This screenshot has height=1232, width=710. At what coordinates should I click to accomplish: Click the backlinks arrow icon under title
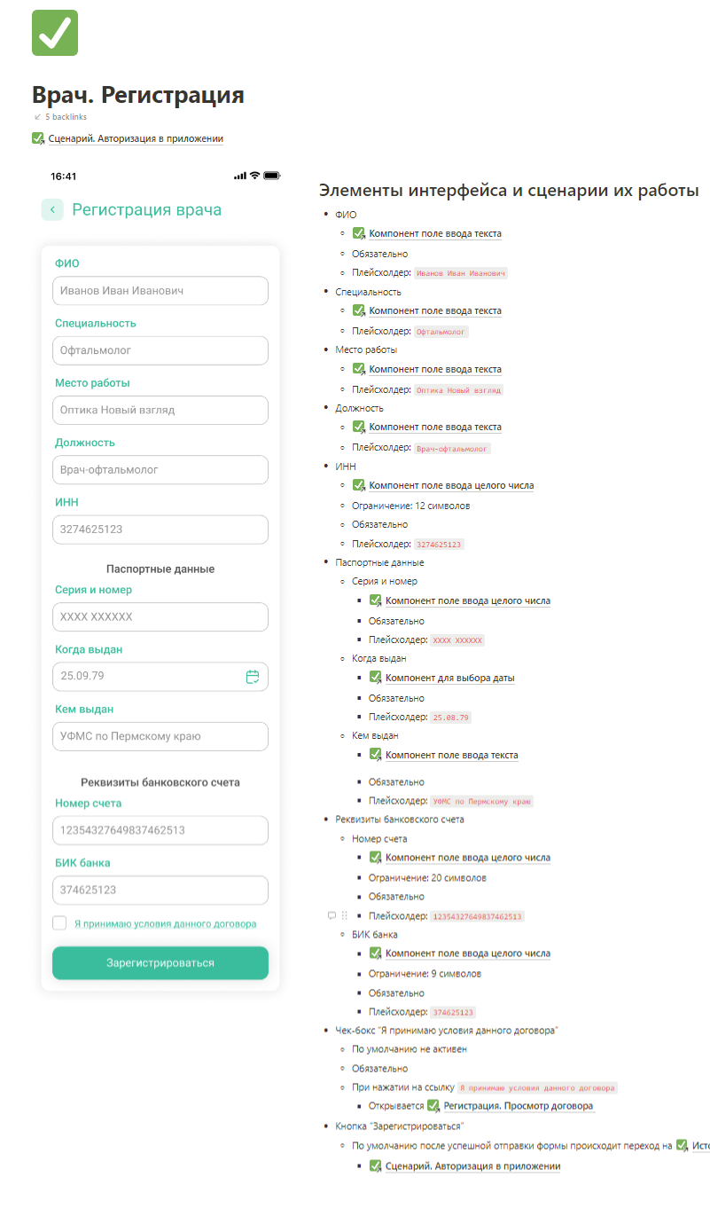click(37, 117)
